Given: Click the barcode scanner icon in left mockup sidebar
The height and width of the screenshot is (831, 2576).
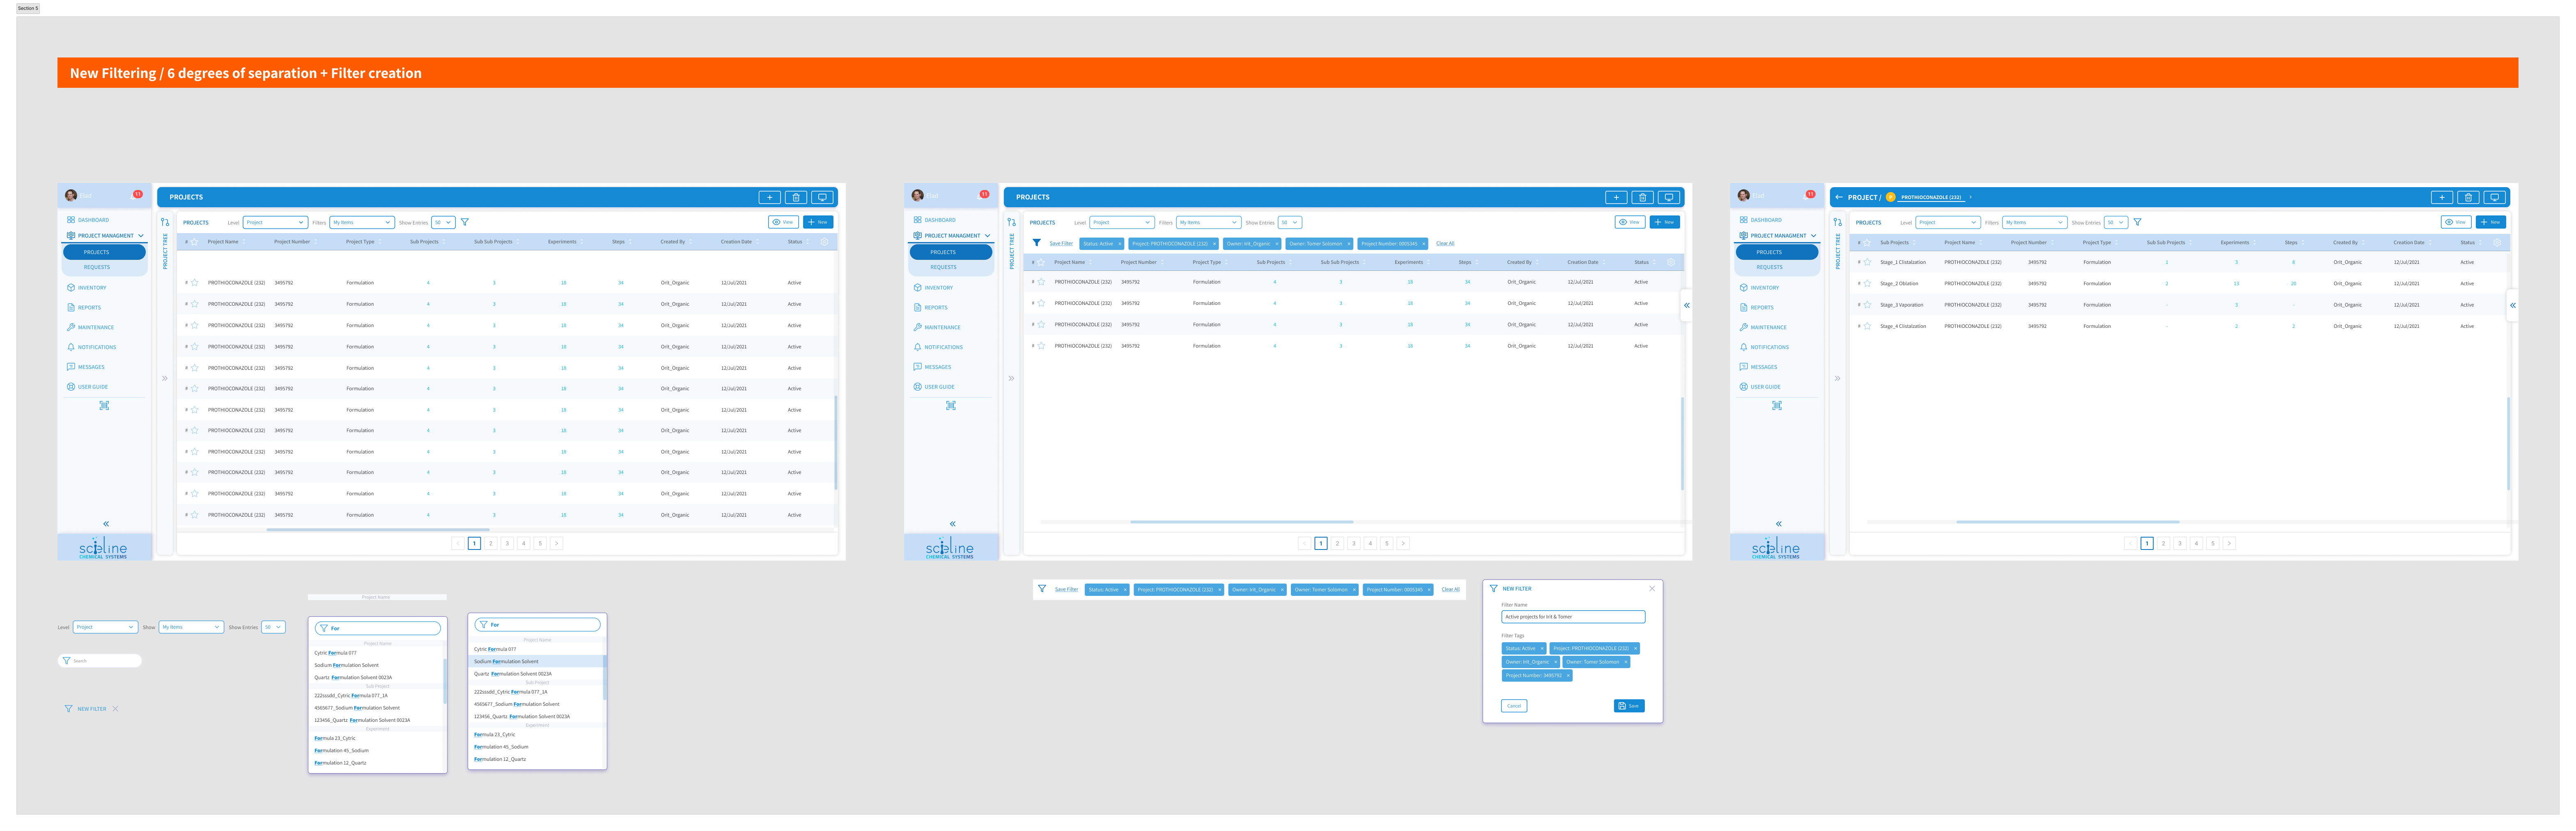Looking at the screenshot, I should point(104,405).
